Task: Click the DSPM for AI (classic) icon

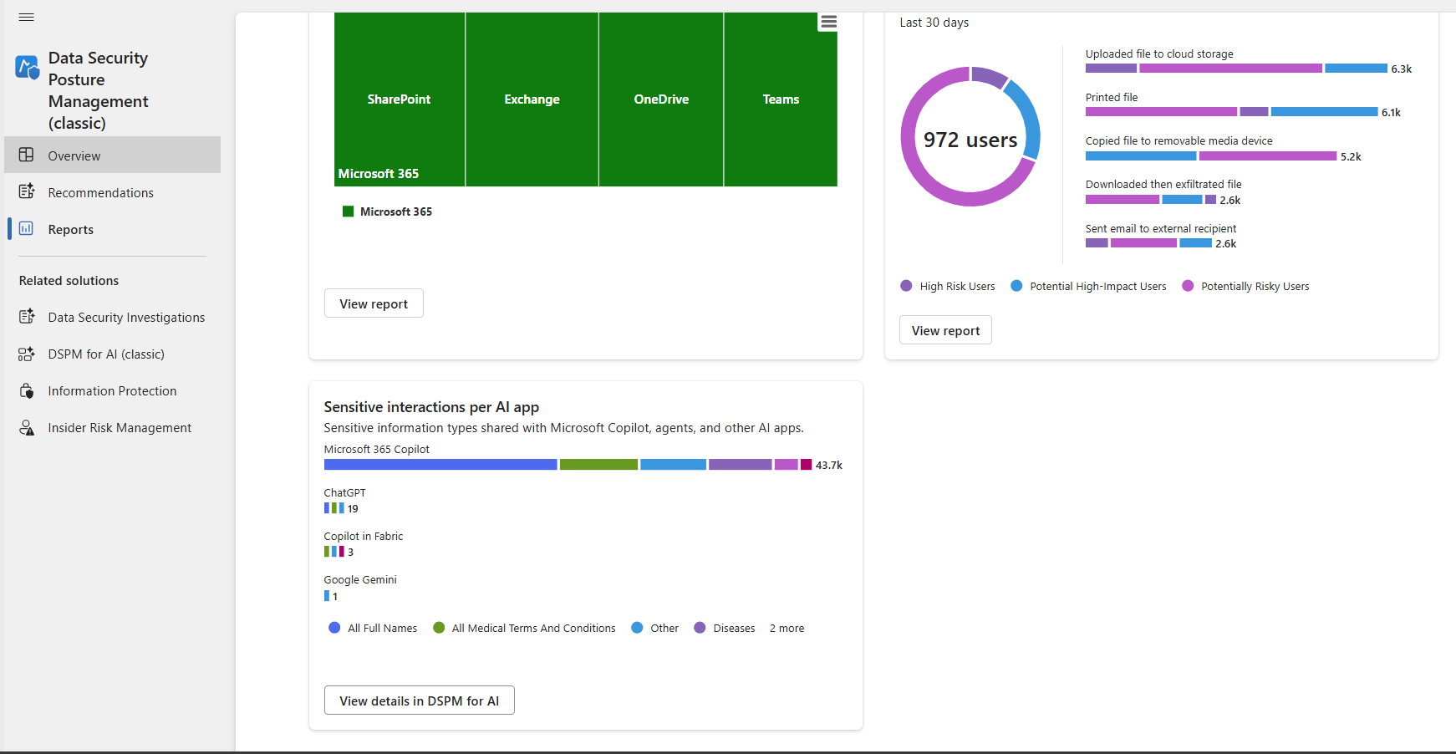Action: click(x=27, y=354)
